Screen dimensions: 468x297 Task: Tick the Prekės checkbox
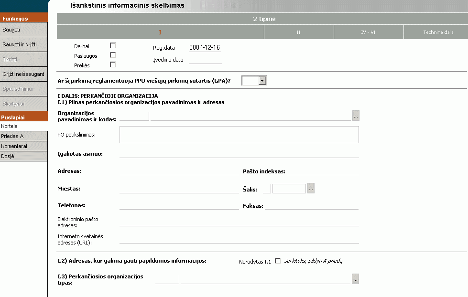pyautogui.click(x=113, y=65)
